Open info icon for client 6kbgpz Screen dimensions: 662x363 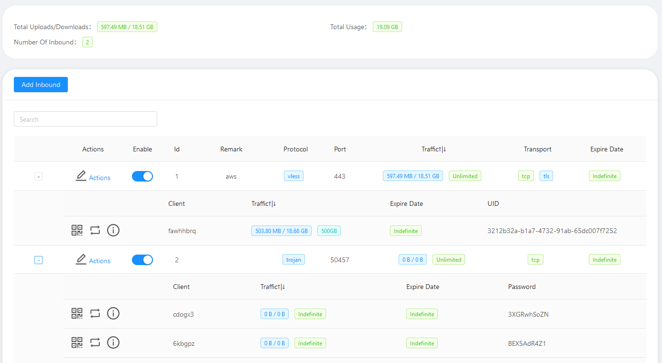point(113,342)
